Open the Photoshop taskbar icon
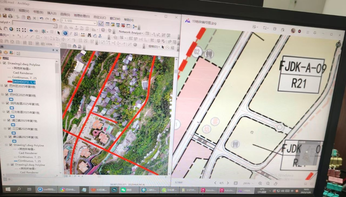This screenshot has height=197, width=346. coord(114,190)
